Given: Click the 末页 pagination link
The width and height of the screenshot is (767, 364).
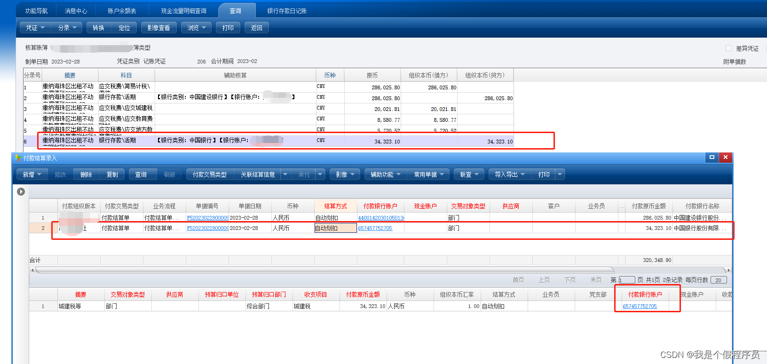Looking at the screenshot, I should (x=596, y=280).
